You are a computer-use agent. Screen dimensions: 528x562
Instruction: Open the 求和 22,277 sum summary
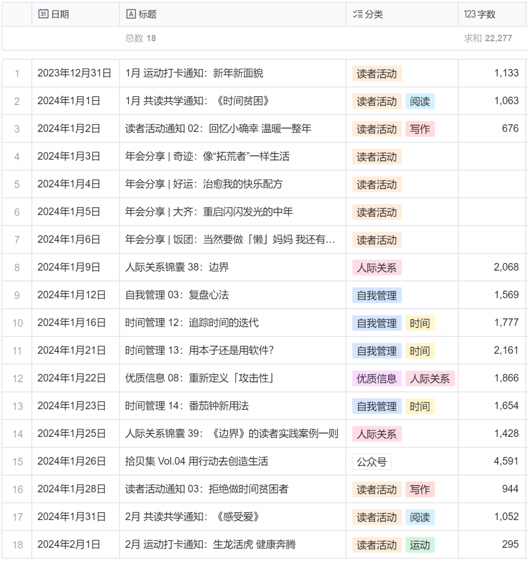click(x=487, y=38)
